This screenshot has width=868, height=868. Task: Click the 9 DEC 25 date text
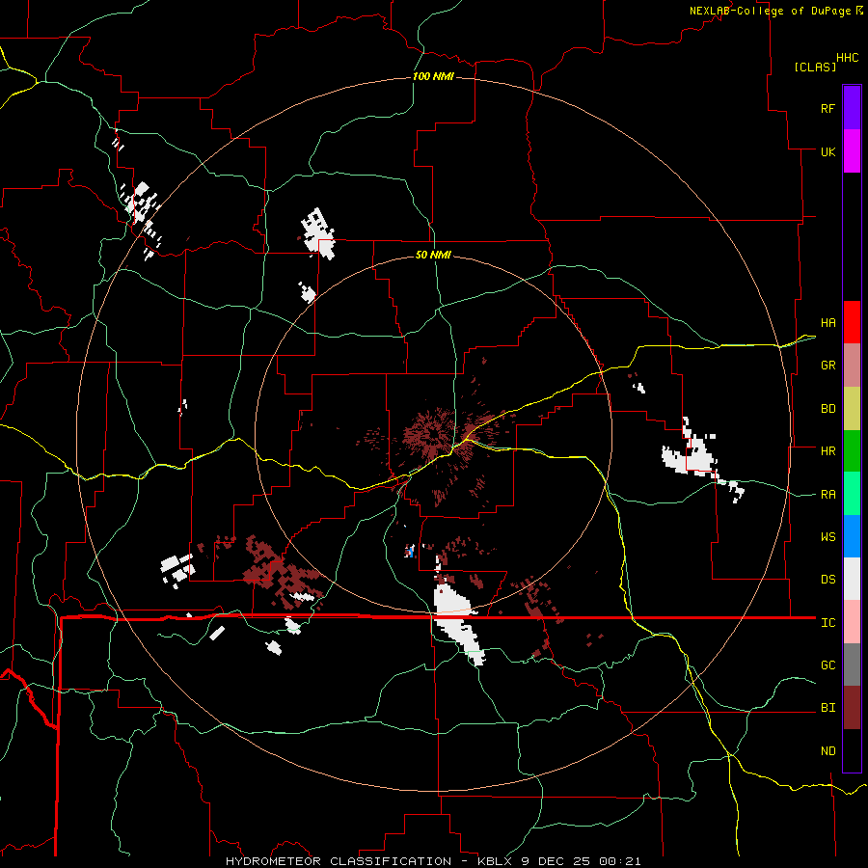click(x=557, y=861)
